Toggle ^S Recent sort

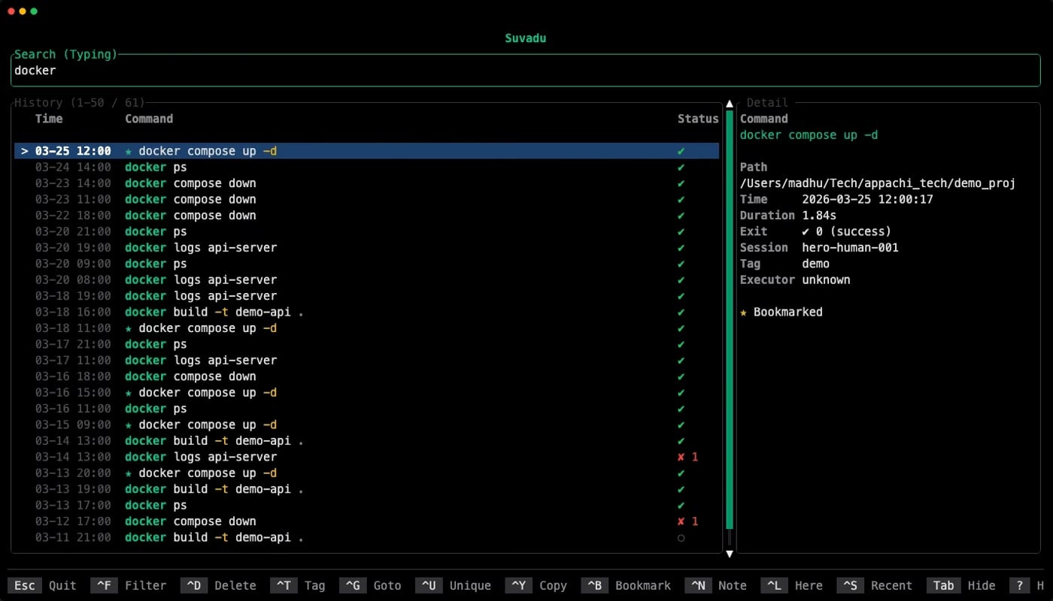[875, 586]
